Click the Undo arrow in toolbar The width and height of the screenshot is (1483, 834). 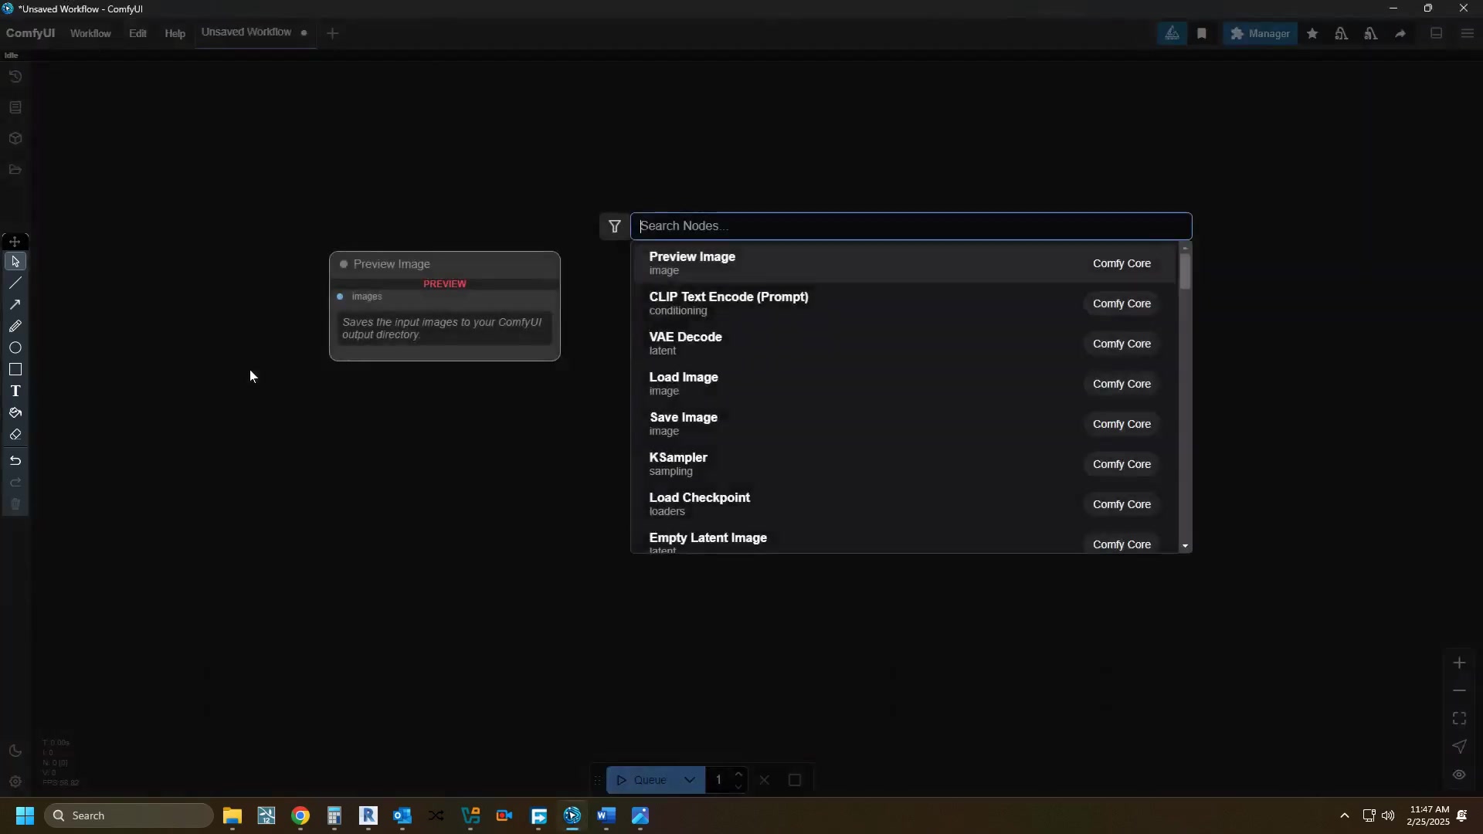[x=15, y=461]
